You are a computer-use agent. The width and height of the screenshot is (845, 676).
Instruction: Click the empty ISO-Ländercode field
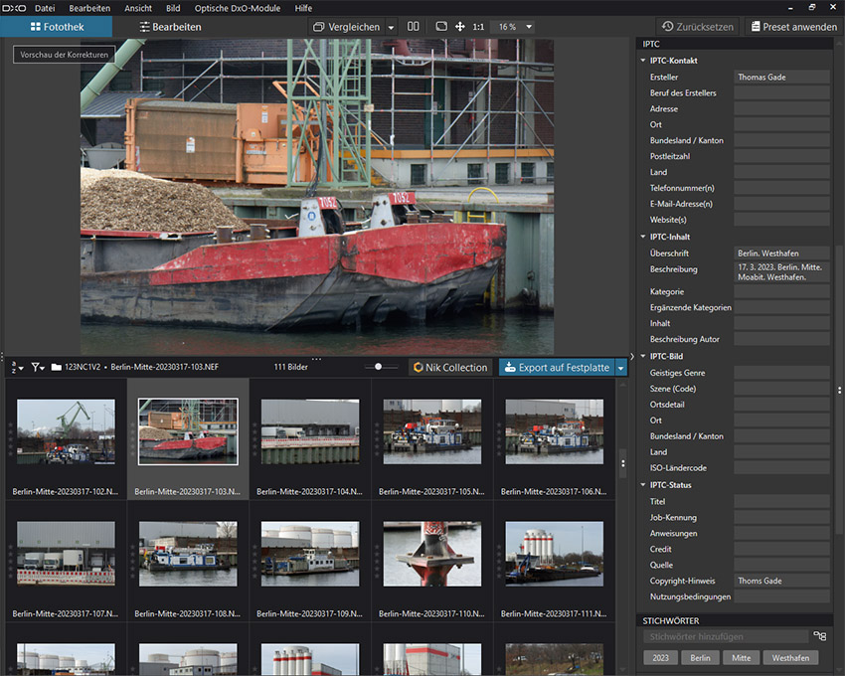(x=781, y=468)
